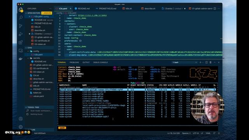Screen dimensions: 249x140
Task: Select the highlighted runner-gitlab-runner pod row
Action: [137, 90]
